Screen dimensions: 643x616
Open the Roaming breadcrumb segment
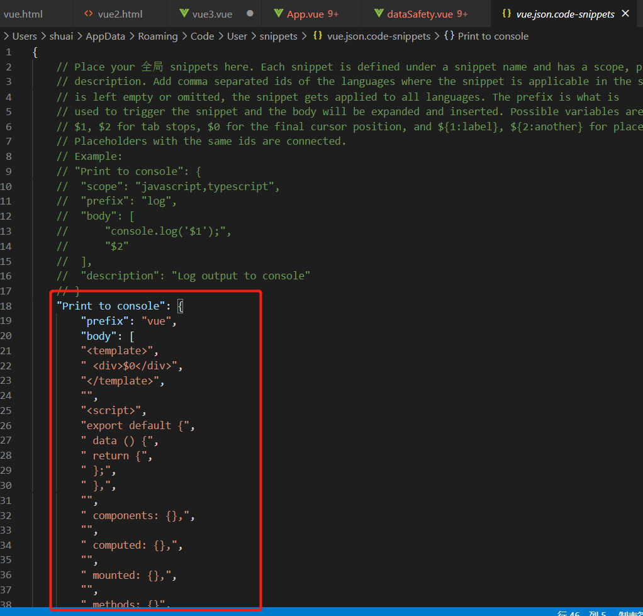tap(158, 36)
